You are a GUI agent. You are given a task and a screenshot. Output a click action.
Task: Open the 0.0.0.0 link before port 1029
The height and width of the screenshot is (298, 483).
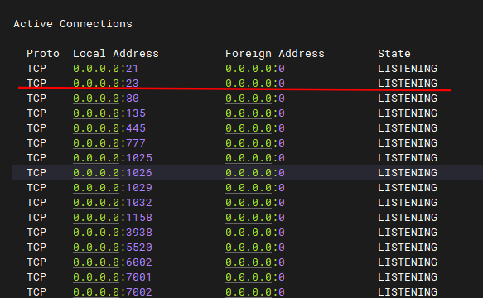pos(96,188)
